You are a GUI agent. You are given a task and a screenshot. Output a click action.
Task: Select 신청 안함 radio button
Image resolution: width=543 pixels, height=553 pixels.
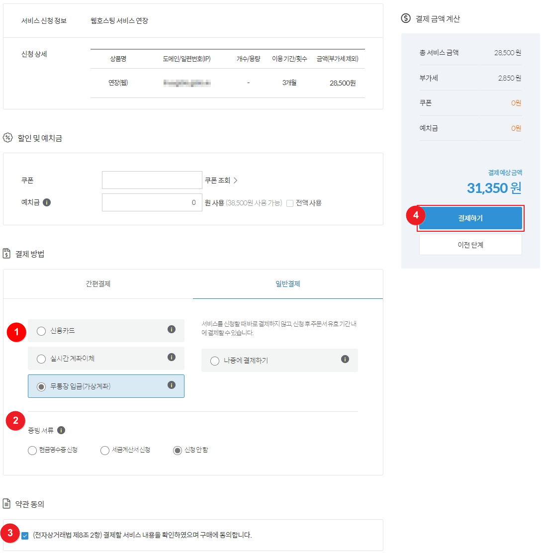point(178,451)
